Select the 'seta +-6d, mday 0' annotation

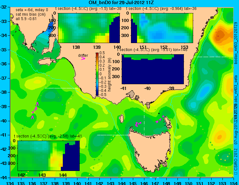(x=32, y=10)
